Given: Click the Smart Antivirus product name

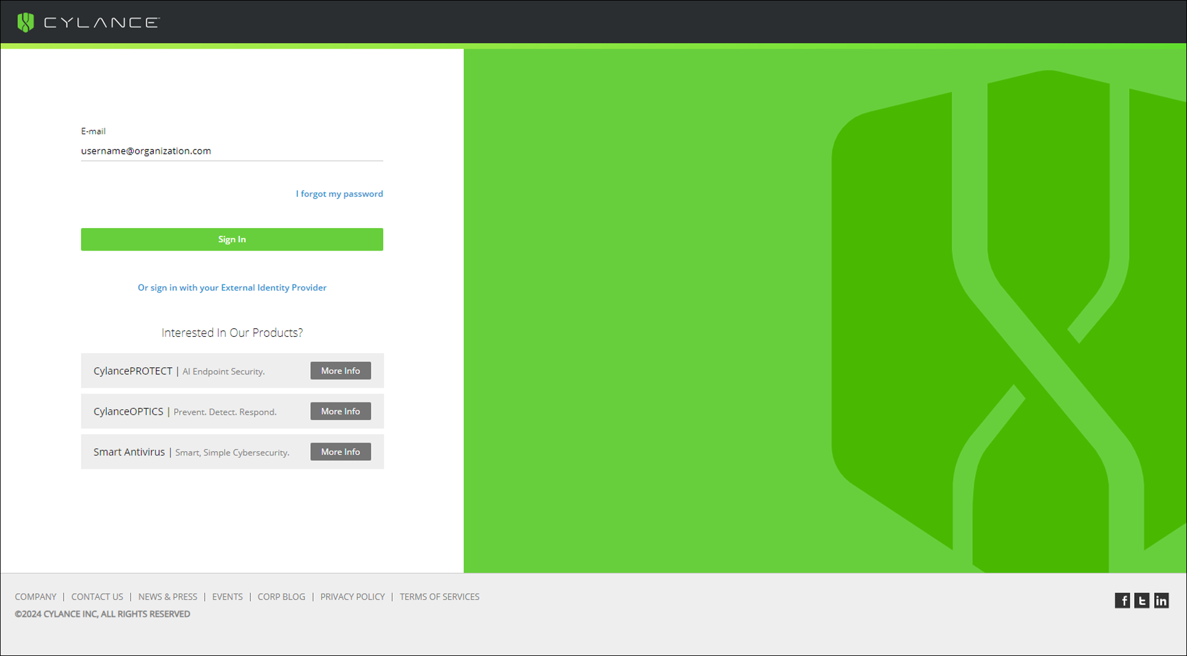Looking at the screenshot, I should (x=129, y=452).
